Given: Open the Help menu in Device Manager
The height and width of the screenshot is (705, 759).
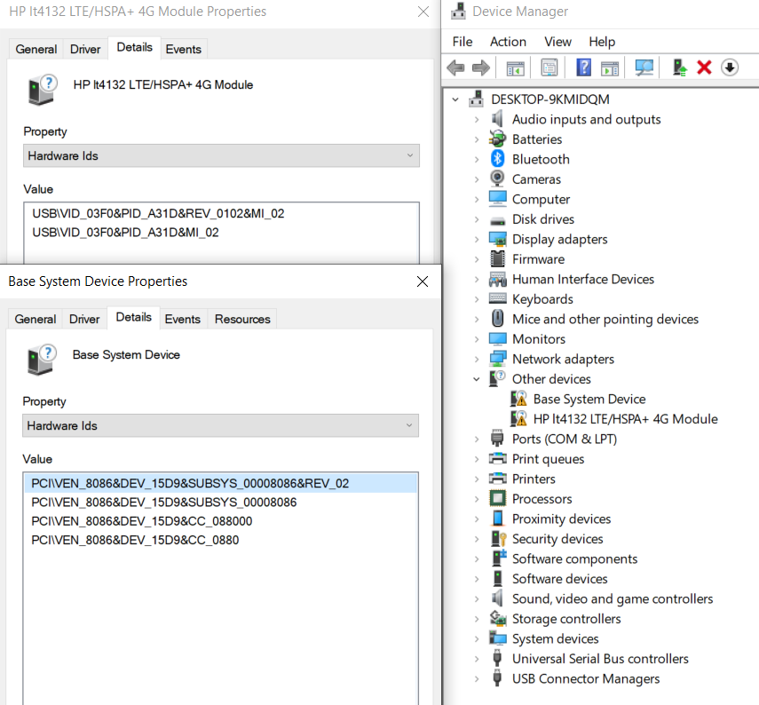Looking at the screenshot, I should (x=602, y=42).
